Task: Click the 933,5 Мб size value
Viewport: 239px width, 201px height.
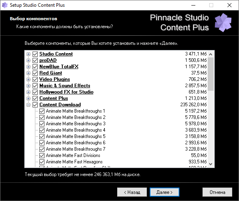Action: [x=198, y=162]
